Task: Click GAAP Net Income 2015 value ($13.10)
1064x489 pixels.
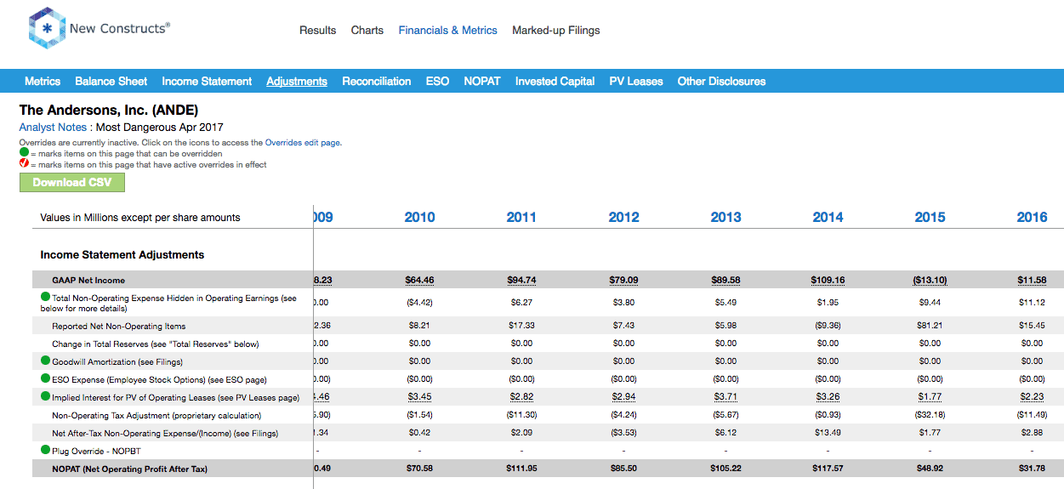Action: click(930, 280)
